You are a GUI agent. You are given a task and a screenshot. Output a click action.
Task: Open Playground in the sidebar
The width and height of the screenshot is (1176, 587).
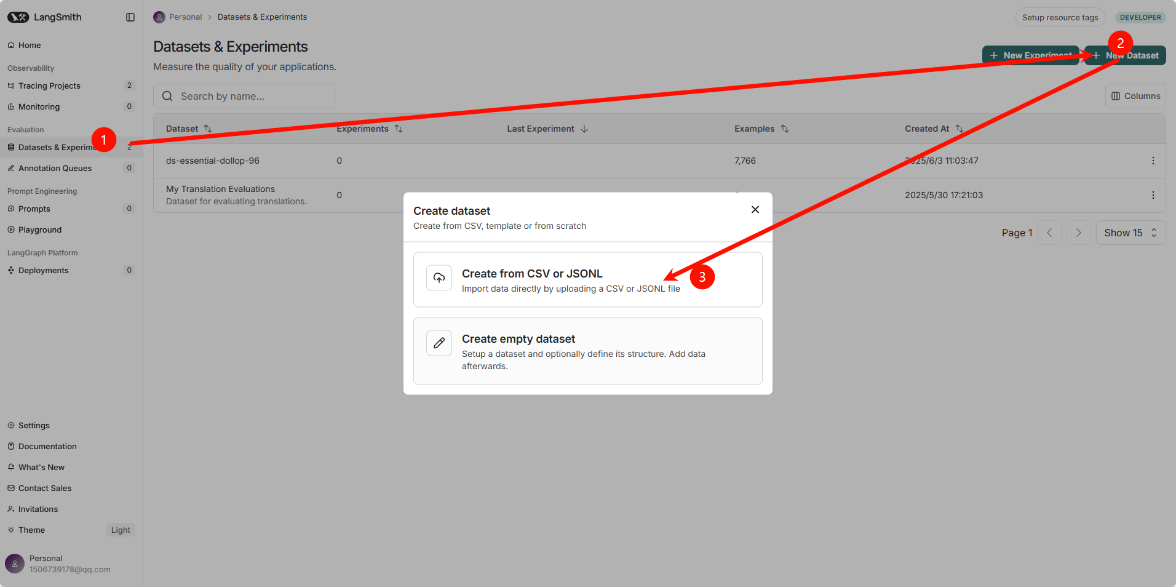(x=71, y=230)
